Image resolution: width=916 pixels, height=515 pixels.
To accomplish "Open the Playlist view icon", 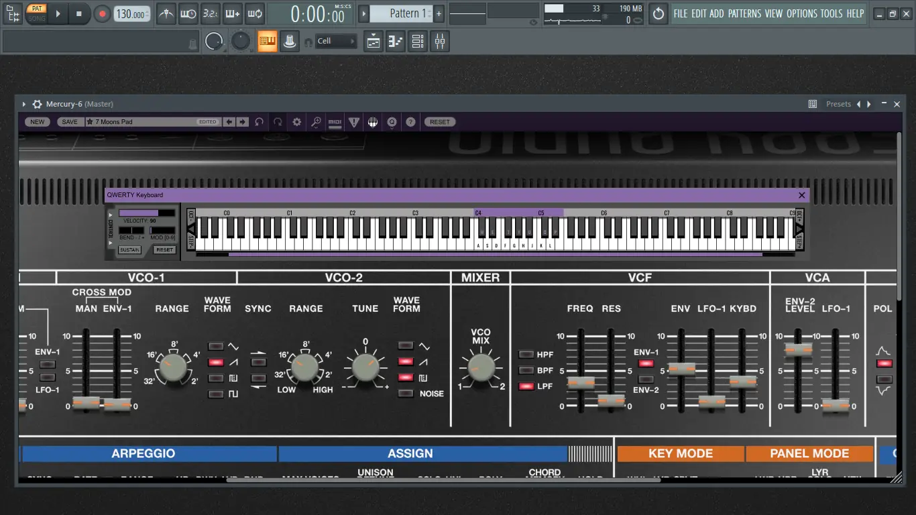I will 374,42.
